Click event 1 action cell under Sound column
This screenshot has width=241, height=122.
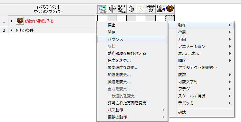click(112, 19)
